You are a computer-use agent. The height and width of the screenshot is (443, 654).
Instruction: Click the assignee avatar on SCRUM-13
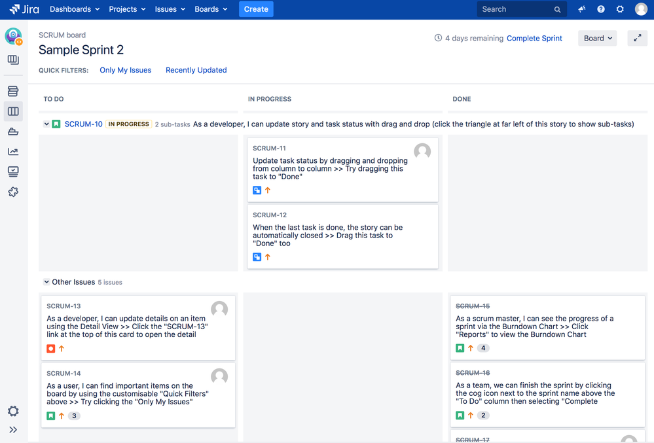coord(219,310)
